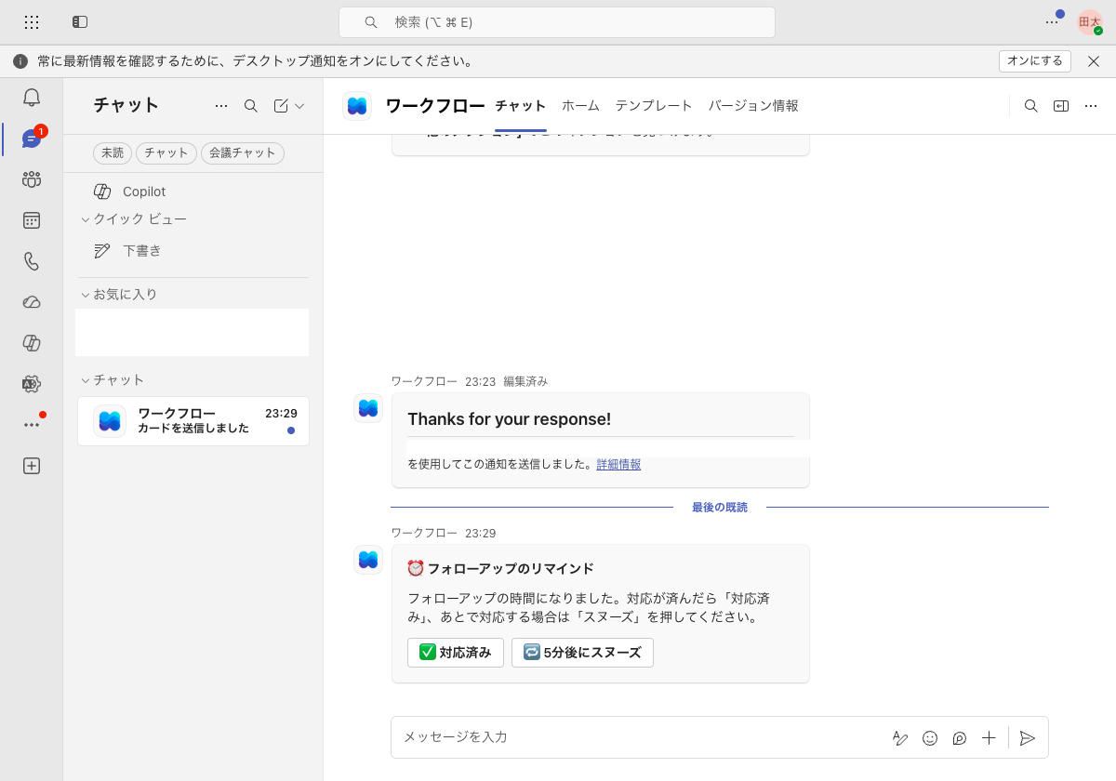Open chat in a new window
The image size is (1116, 781).
[1061, 106]
